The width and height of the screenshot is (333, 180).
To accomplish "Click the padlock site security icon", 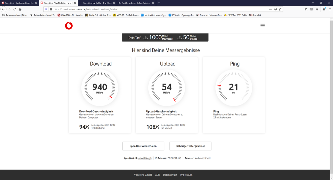I will coord(51,9).
